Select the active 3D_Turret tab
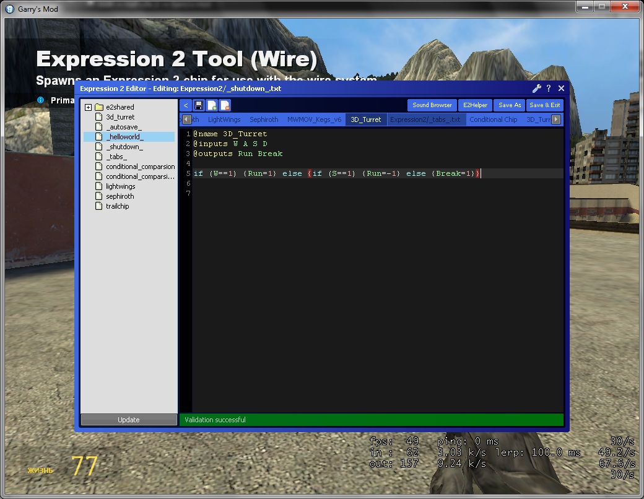This screenshot has height=499, width=644. coord(366,119)
